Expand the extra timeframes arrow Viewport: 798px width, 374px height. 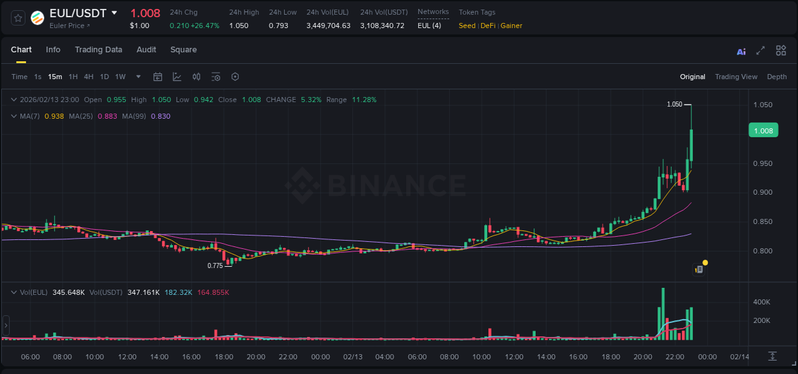point(137,77)
